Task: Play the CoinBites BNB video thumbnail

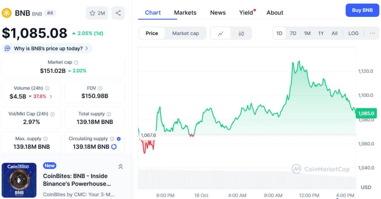Action: click(x=19, y=180)
